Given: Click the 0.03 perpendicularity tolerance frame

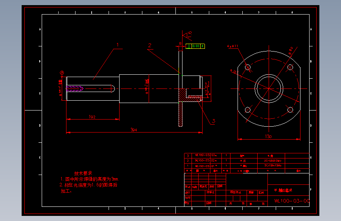Looking at the screenshot, I should point(195,46).
